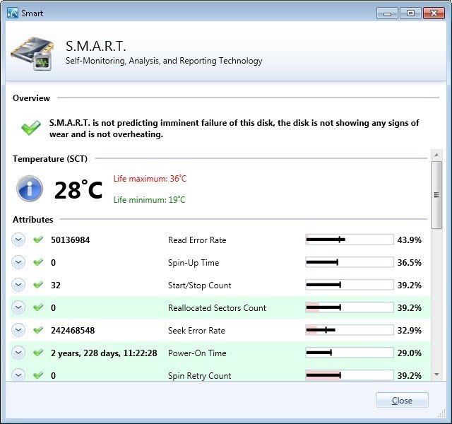
Task: Click the scrollbar up arrow
Action: (x=436, y=155)
